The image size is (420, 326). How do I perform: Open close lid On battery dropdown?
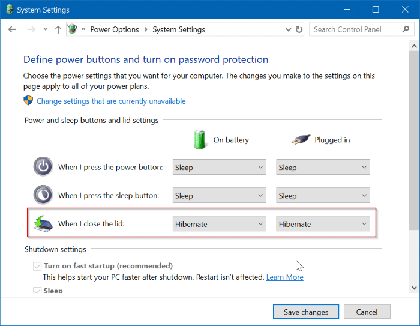[x=219, y=224]
